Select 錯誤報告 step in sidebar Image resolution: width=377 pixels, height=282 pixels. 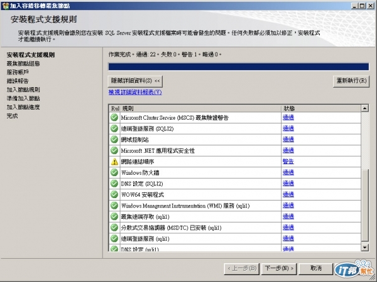(x=18, y=81)
